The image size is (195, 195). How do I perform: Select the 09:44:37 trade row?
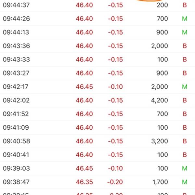97,5
